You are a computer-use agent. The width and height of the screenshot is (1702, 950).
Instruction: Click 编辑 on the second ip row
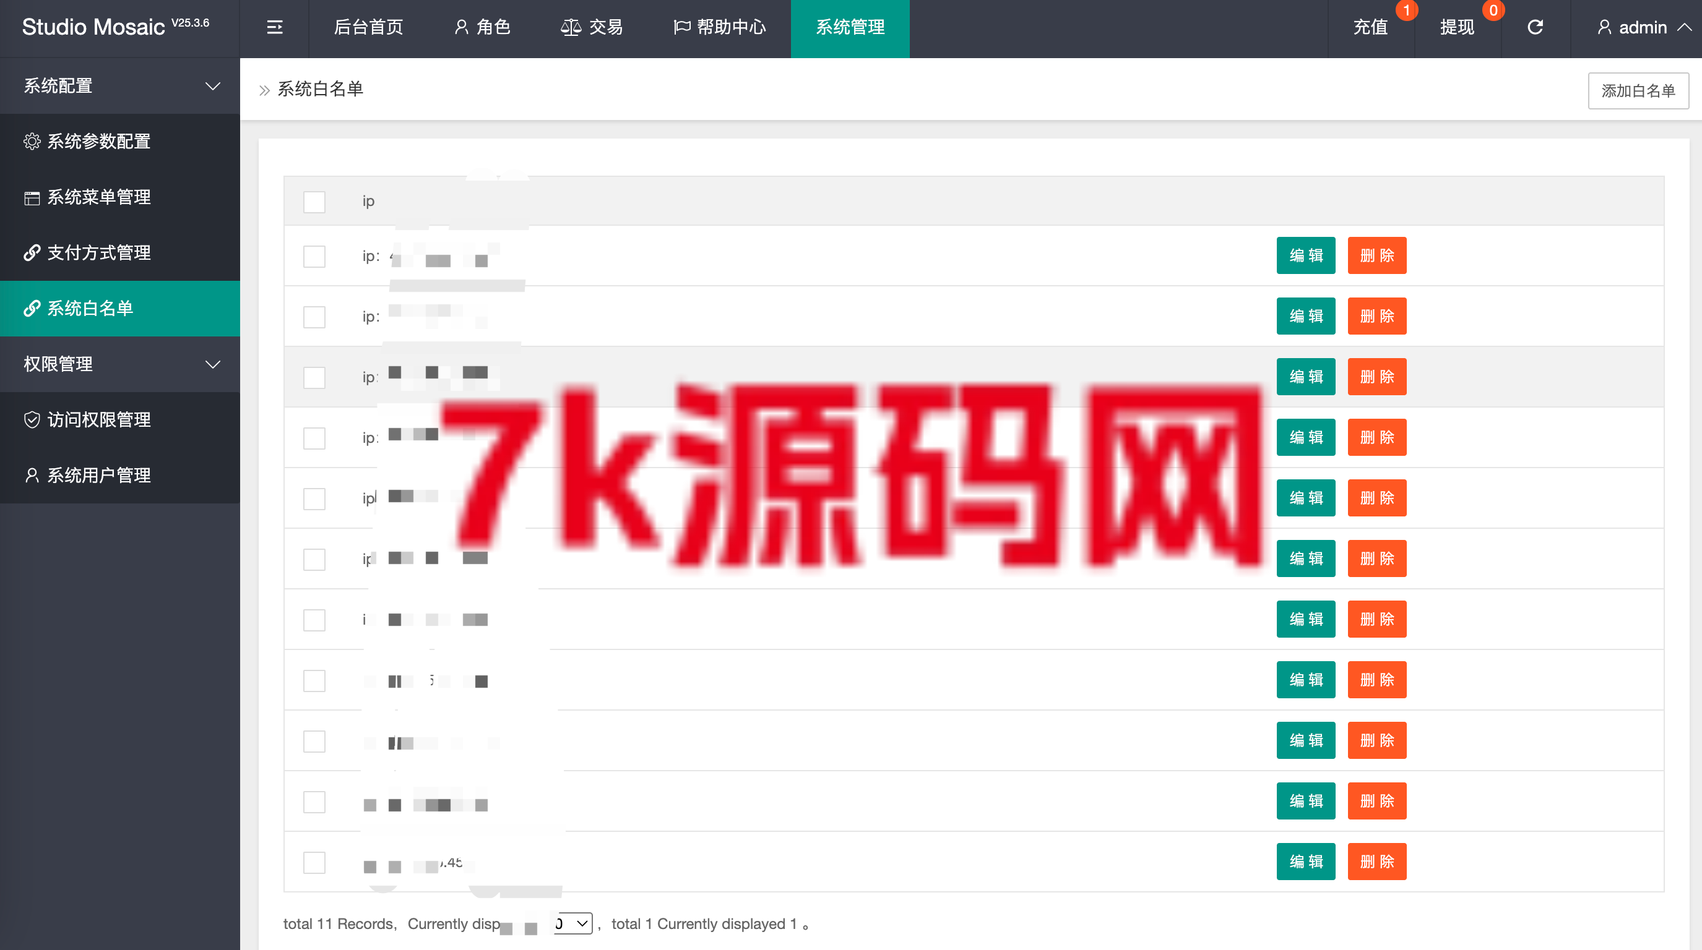pos(1305,316)
